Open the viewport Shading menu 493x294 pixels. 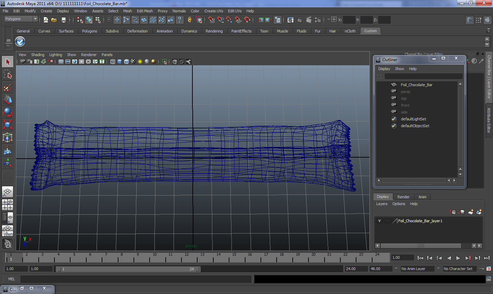coord(38,55)
